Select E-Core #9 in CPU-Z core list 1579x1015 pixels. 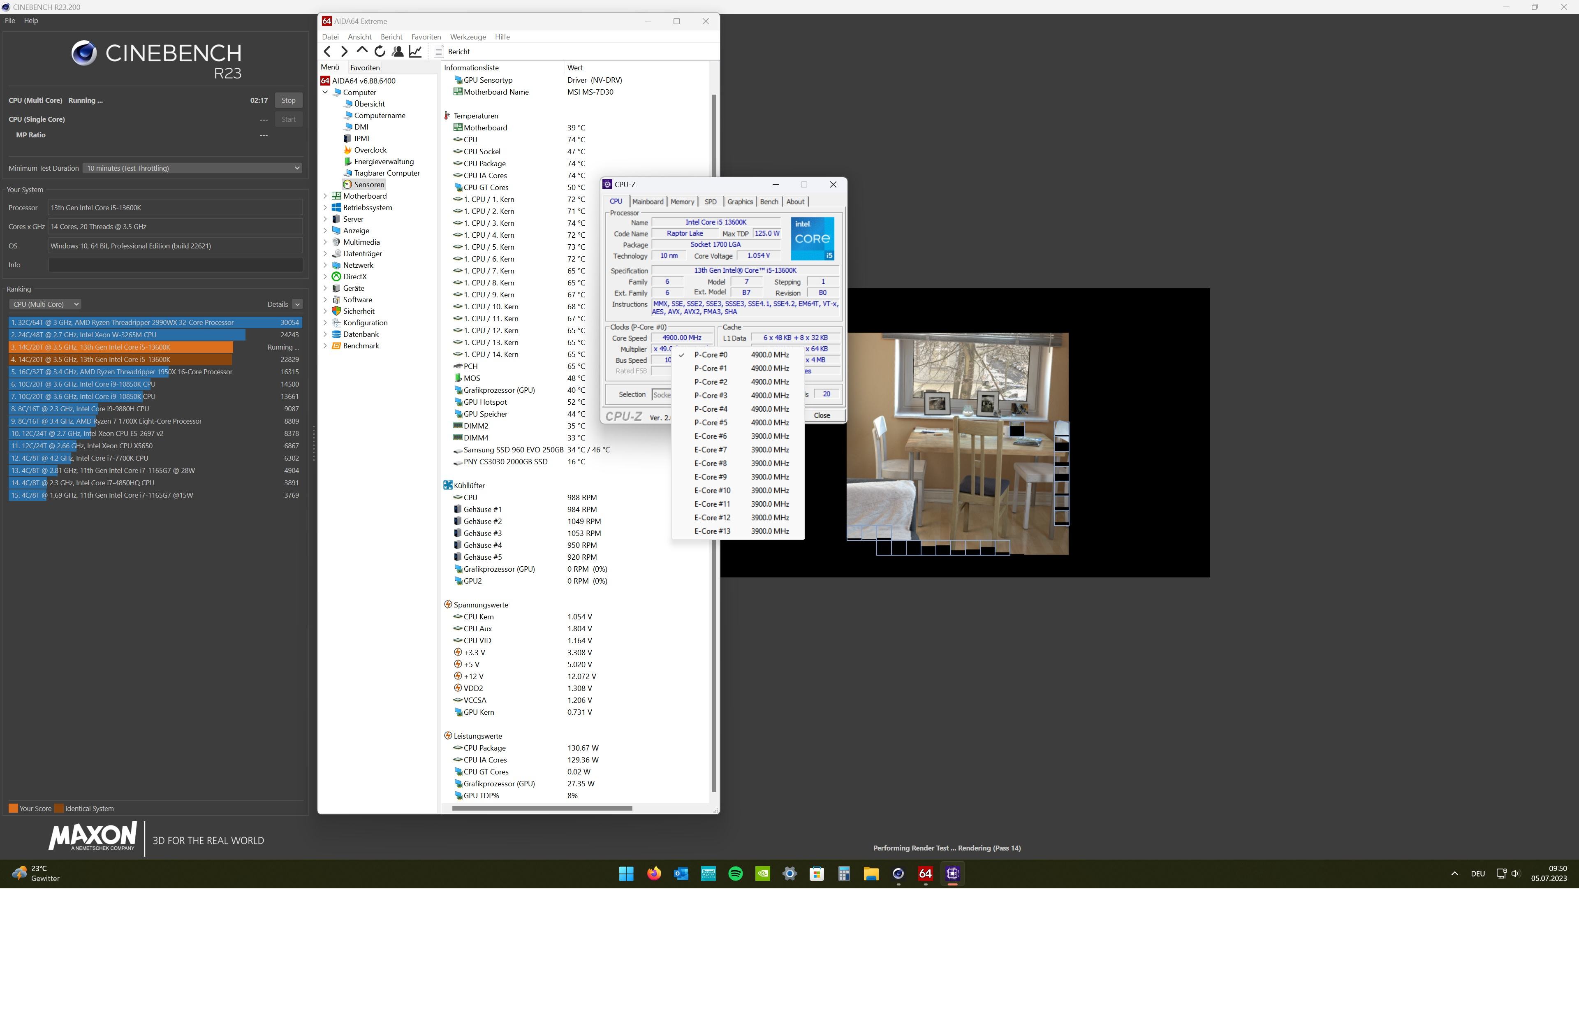coord(738,477)
